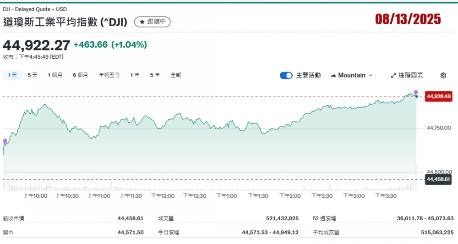
Task: Click the 道瓊斯工業平均指數 (^DJI) title
Action: pyautogui.click(x=65, y=22)
